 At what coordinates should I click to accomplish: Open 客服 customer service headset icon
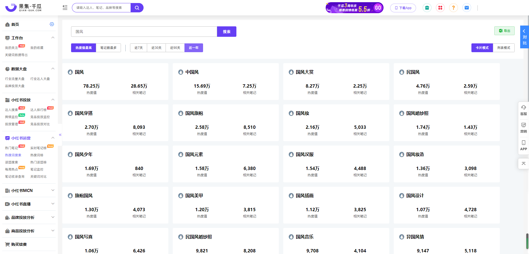click(x=523, y=110)
